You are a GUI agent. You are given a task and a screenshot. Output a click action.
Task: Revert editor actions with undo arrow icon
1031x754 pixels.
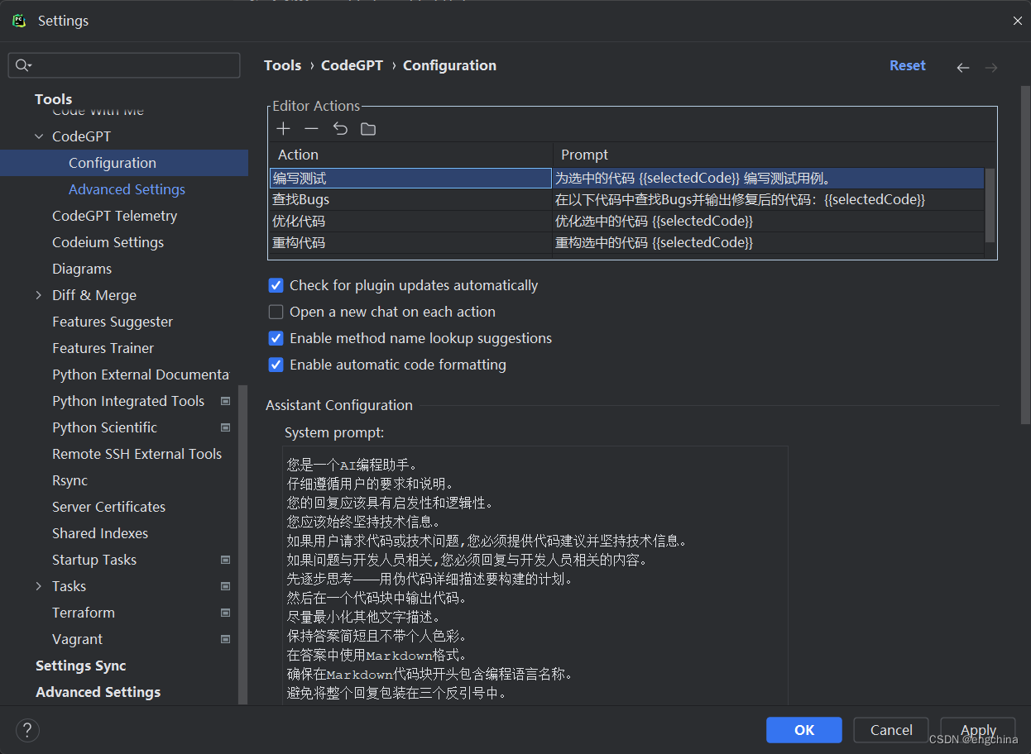click(x=340, y=128)
